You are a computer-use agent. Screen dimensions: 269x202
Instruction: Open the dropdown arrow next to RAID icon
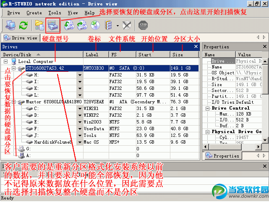pyautogui.click(x=118, y=26)
